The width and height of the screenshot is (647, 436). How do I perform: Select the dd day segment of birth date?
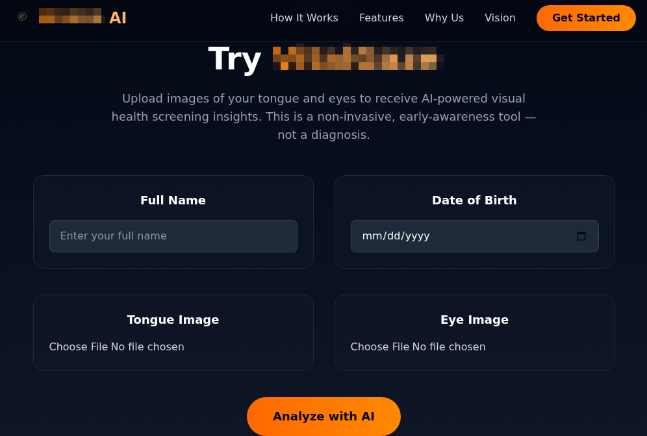[x=393, y=236]
